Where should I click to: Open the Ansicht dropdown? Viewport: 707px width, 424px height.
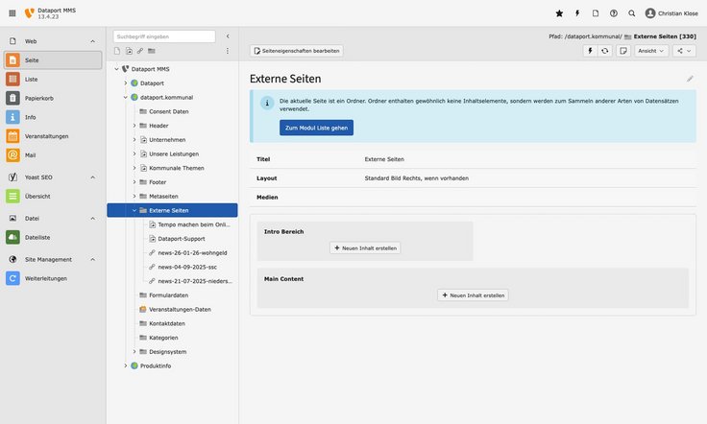pyautogui.click(x=652, y=51)
